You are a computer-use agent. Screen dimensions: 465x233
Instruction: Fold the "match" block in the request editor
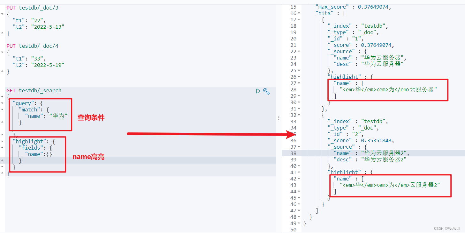3,109
